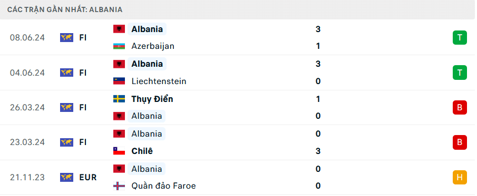Viewport: 477px width, 196px height.
Task: Open the Thụy Điển team link
Action: point(152,99)
